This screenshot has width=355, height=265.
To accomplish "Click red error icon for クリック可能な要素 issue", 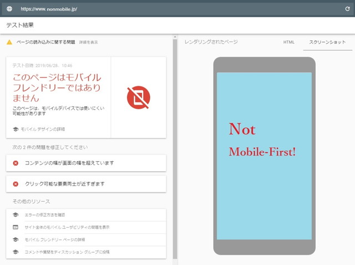I will coord(16,183).
